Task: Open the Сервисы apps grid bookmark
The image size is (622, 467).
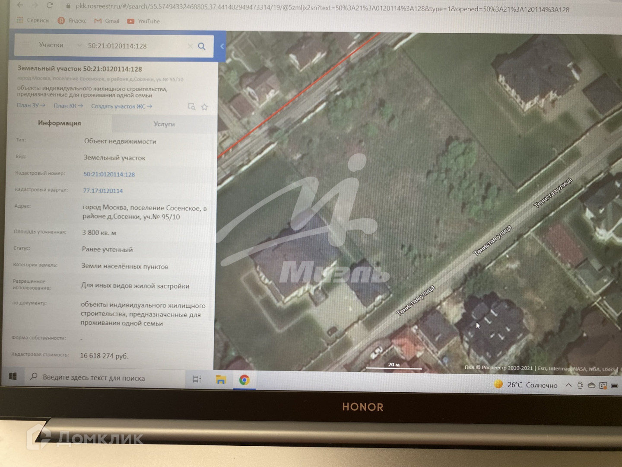Action: pyautogui.click(x=33, y=20)
